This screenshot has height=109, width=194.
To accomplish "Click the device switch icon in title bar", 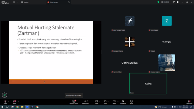I will [174, 2].
